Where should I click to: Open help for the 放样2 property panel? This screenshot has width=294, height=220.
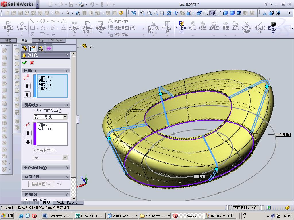(x=67, y=55)
